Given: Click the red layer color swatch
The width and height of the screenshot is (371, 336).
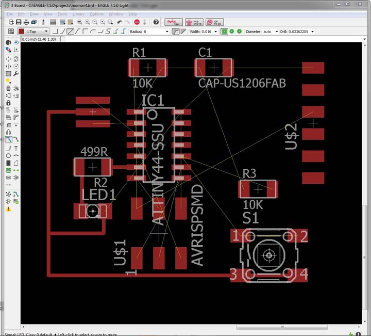Looking at the screenshot, I should (21, 31).
